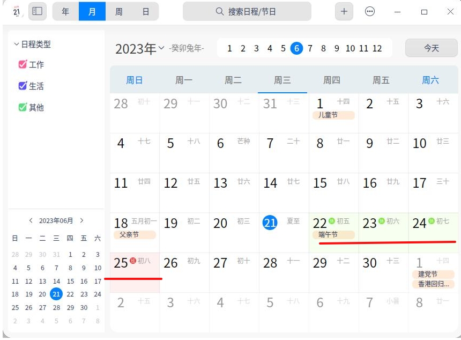This screenshot has width=461, height=340.
Task: Toggle the sidebar layout icon beside the date icon
Action: 37,11
